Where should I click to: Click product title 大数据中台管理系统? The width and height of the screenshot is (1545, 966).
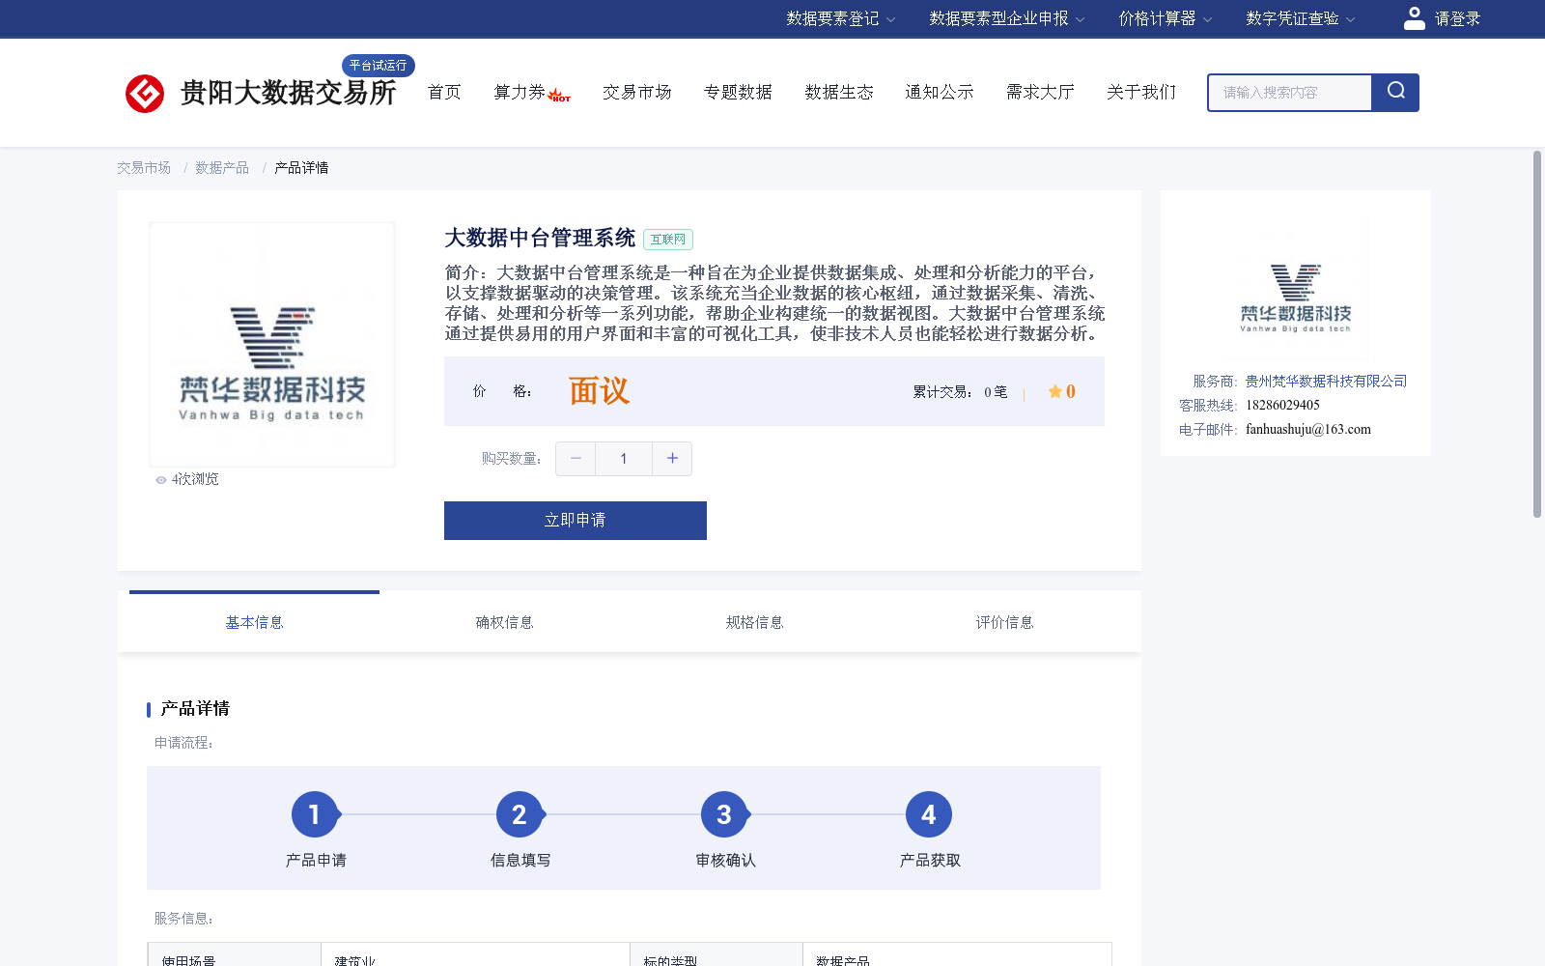tap(540, 239)
